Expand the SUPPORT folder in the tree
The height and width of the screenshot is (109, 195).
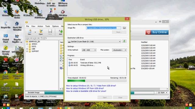click(27, 51)
